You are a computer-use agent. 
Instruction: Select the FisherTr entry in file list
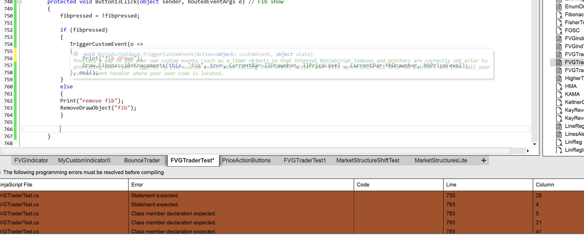pyautogui.click(x=574, y=22)
